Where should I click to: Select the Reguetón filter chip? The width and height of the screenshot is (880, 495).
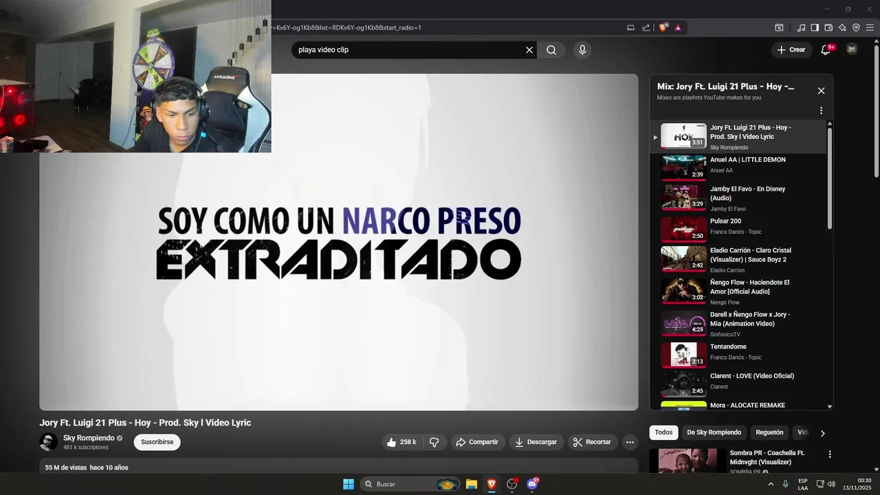click(x=769, y=432)
